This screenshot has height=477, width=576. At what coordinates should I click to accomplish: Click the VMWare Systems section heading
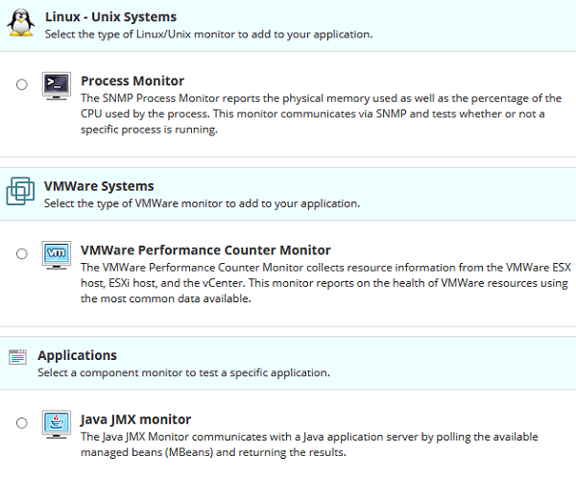tap(99, 186)
